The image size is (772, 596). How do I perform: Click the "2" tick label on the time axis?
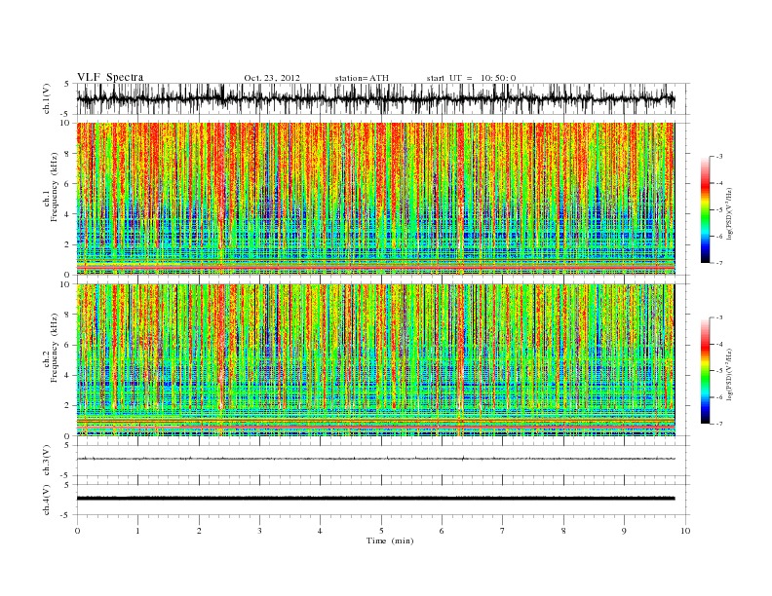(199, 531)
